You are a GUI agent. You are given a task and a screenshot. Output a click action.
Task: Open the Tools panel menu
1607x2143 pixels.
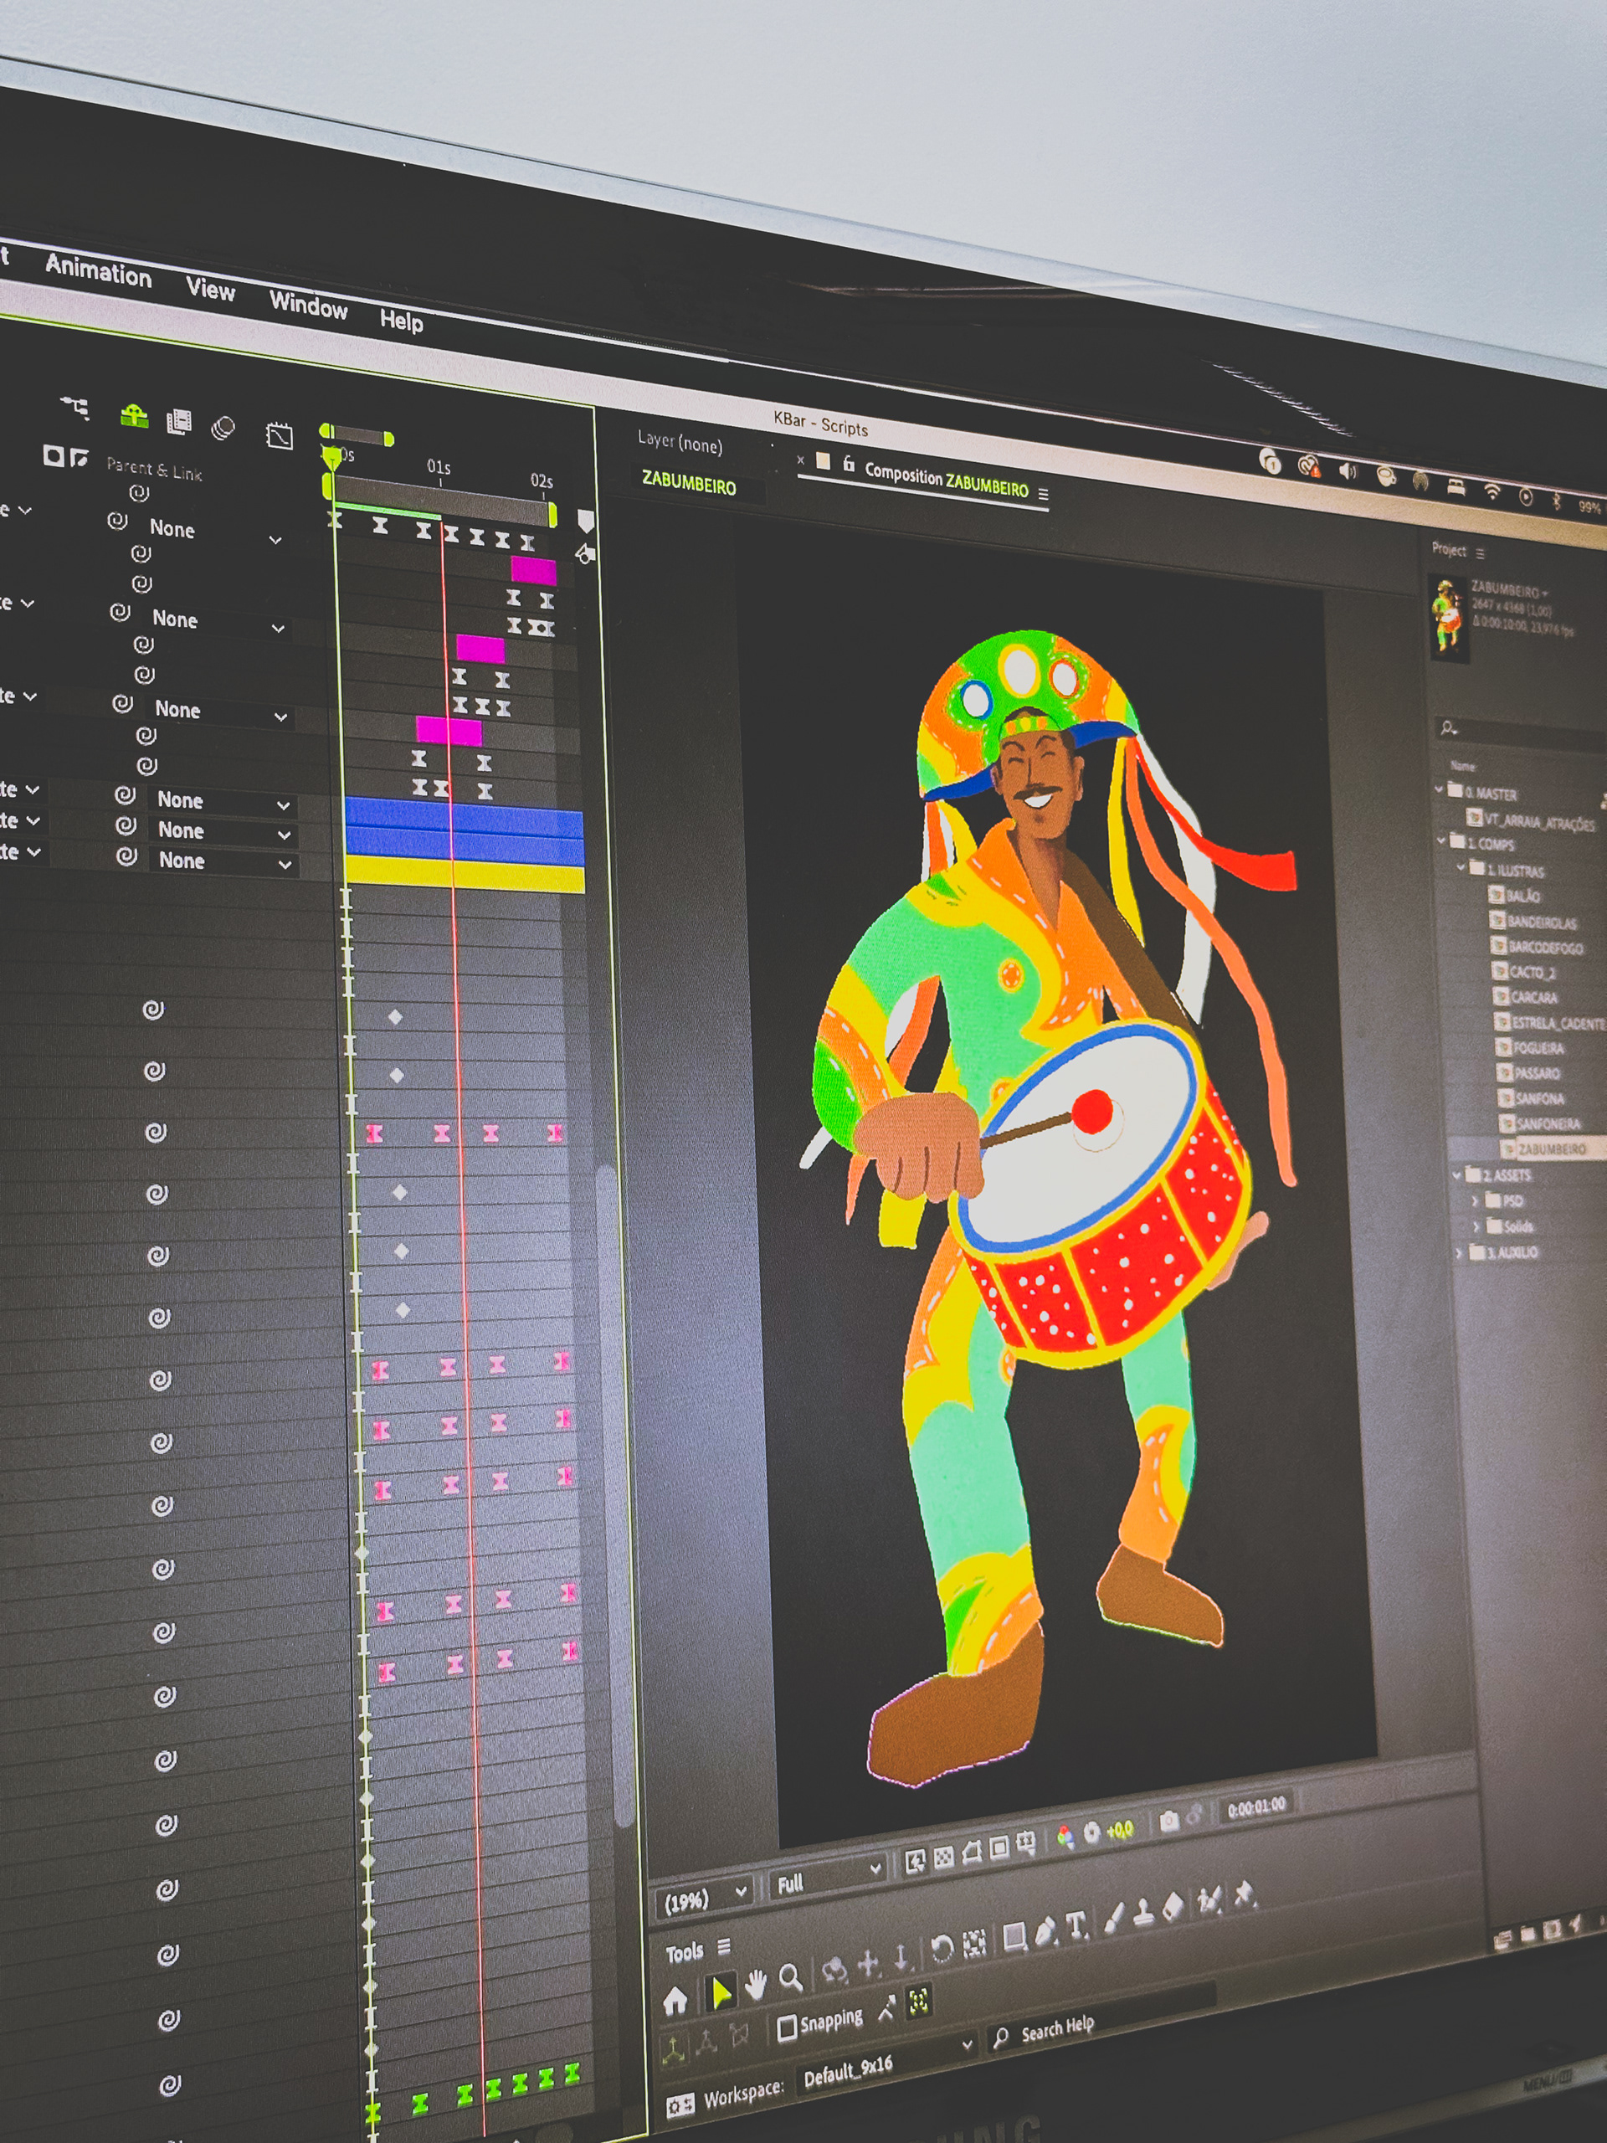tap(724, 1948)
